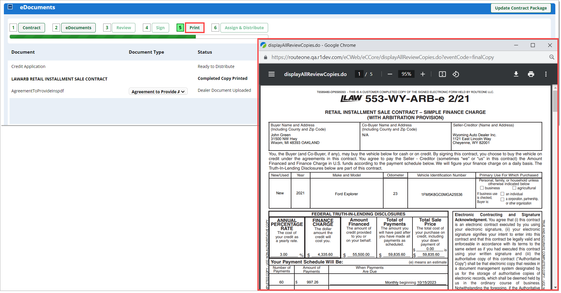Click the Document column header
Viewport: 561px width, 293px height.
(x=23, y=52)
